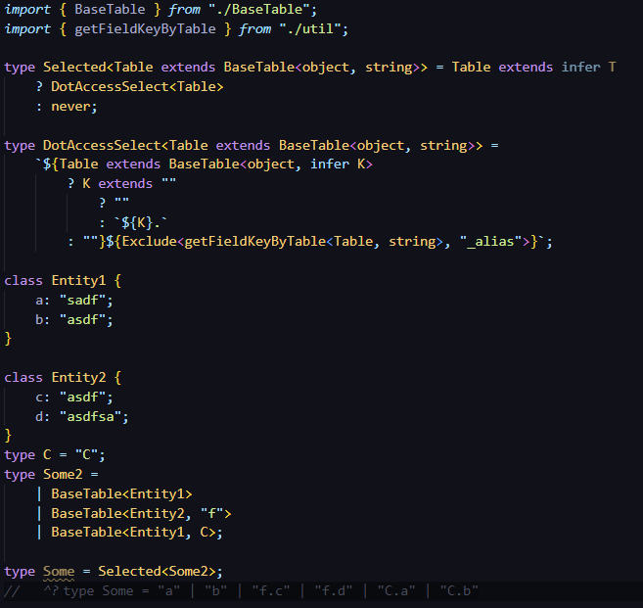This screenshot has height=608, width=643.
Task: Click the Selected type name in its declaration
Action: (74, 67)
